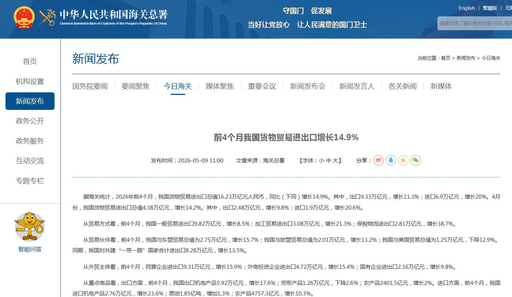
Task: Click publish time 2026-05-09 11:00
Action: click(x=201, y=160)
